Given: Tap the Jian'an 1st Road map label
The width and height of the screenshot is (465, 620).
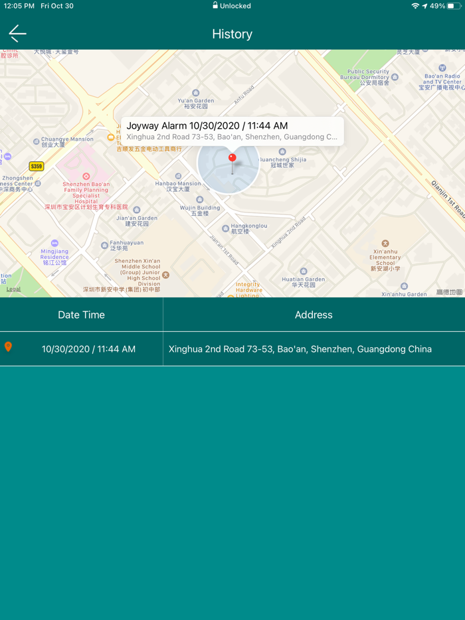Looking at the screenshot, I should coord(224,250).
